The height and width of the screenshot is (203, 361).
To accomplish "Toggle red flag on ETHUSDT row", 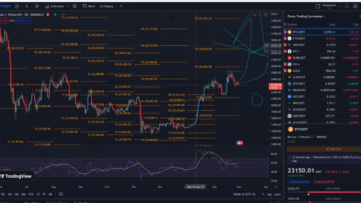I will click(285, 39).
